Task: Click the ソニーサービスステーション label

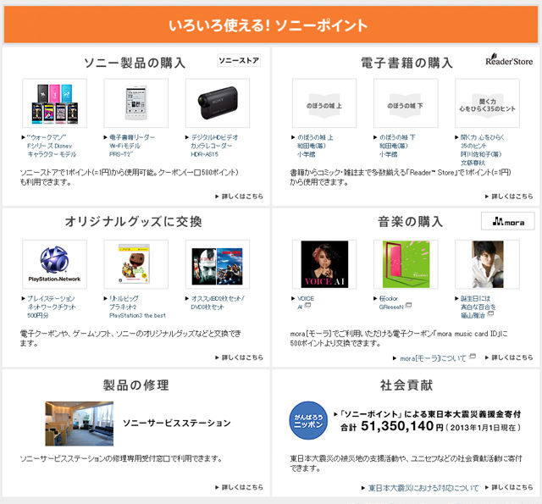Action: click(177, 424)
